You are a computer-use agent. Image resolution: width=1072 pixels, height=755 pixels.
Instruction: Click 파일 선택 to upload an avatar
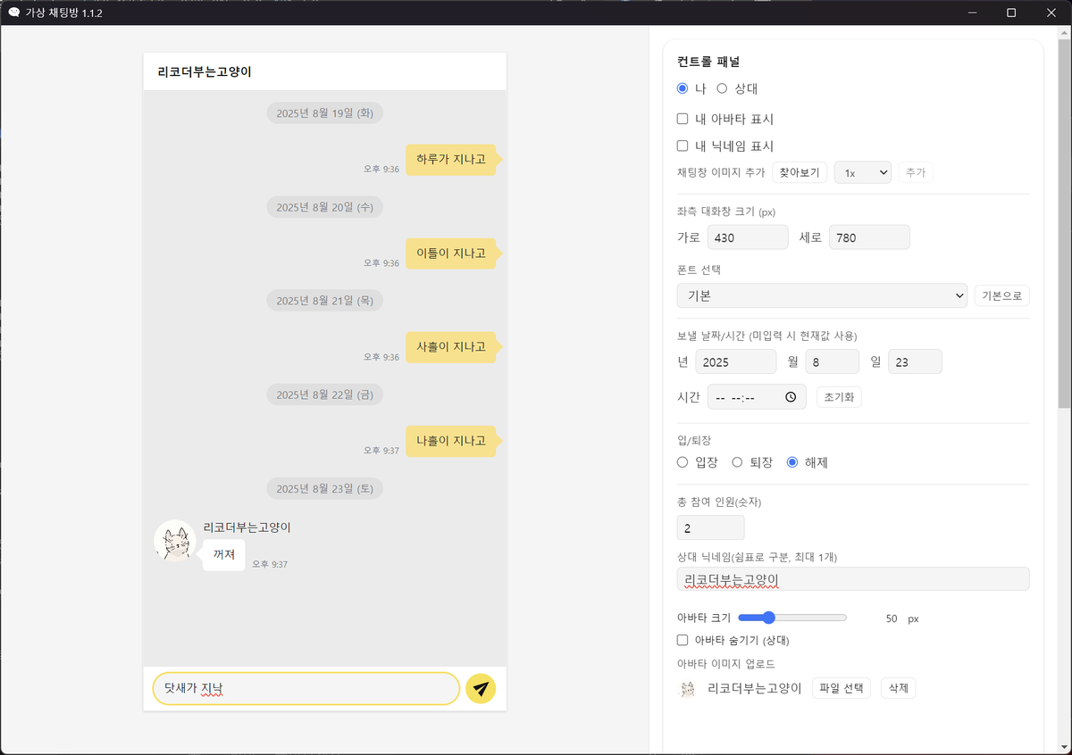[842, 688]
